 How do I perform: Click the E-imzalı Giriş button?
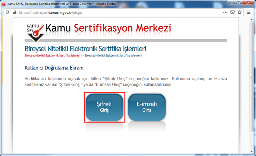[147, 107]
